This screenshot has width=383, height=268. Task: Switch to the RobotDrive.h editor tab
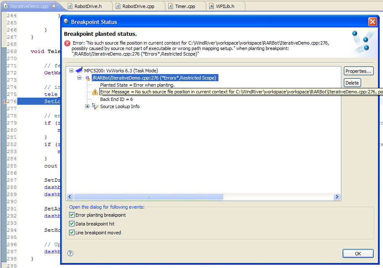click(x=85, y=6)
